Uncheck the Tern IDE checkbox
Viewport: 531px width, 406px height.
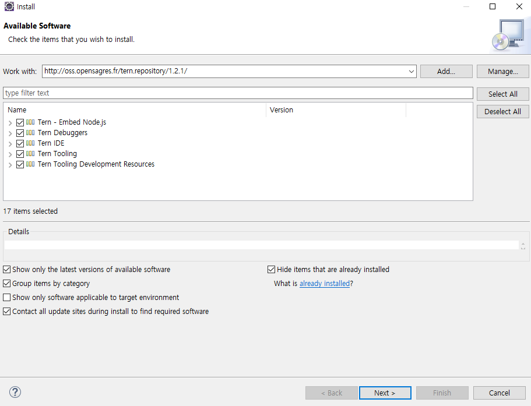click(x=20, y=143)
